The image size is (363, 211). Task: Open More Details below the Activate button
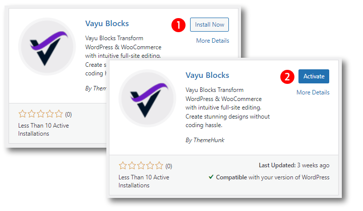click(x=313, y=92)
